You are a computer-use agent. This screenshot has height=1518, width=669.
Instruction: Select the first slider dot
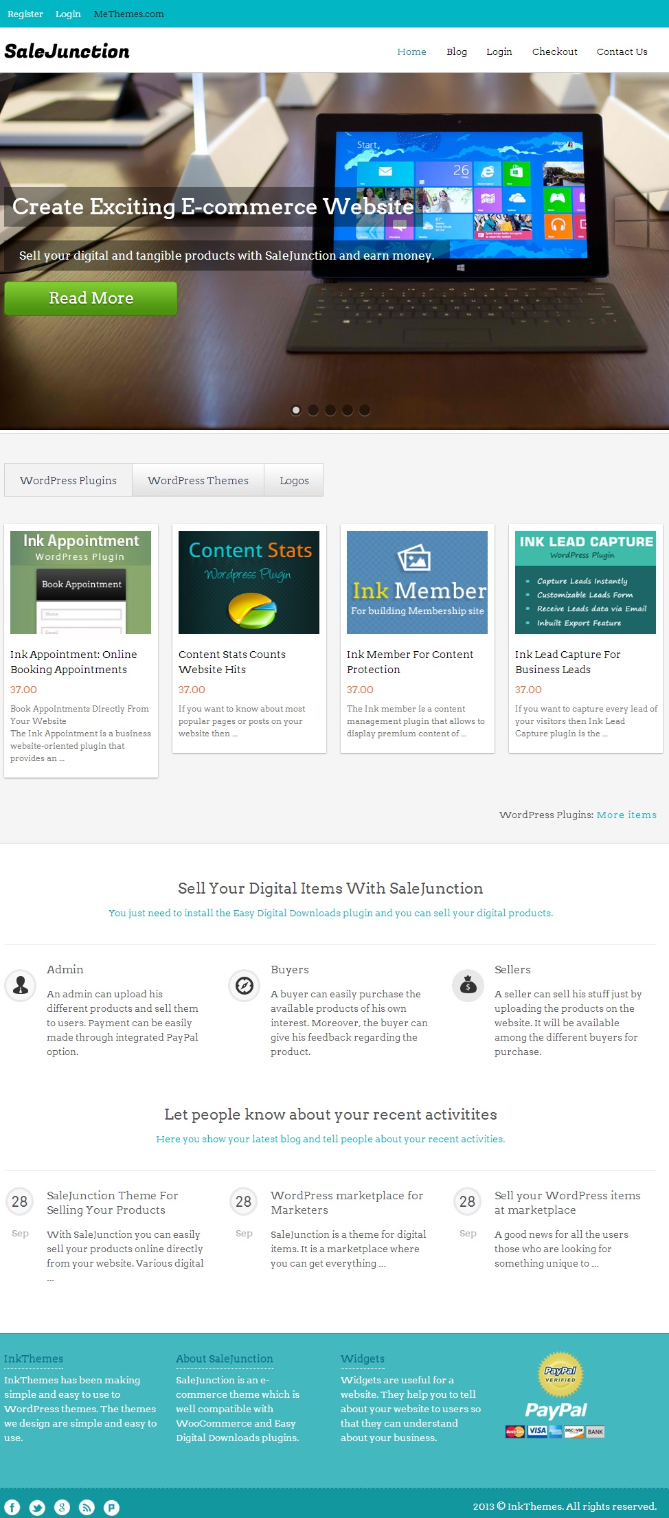[296, 410]
